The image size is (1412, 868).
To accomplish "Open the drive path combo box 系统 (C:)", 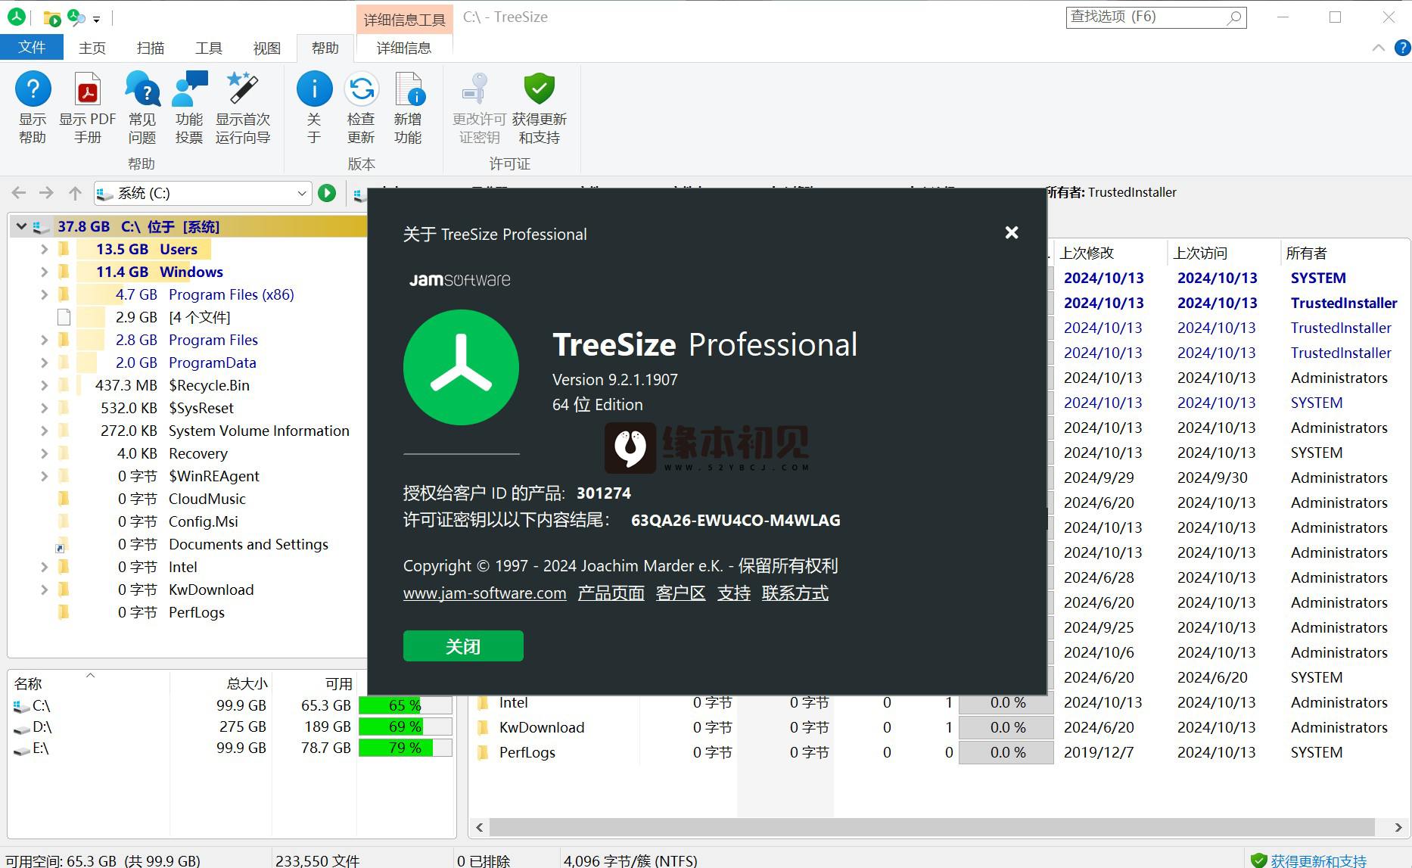I will 203,193.
